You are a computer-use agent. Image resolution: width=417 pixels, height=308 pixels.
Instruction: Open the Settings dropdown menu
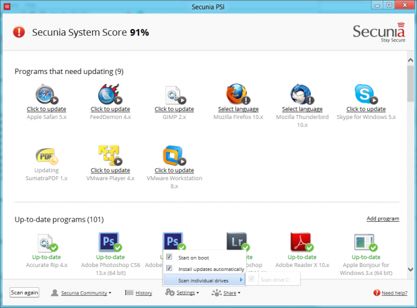point(188,293)
